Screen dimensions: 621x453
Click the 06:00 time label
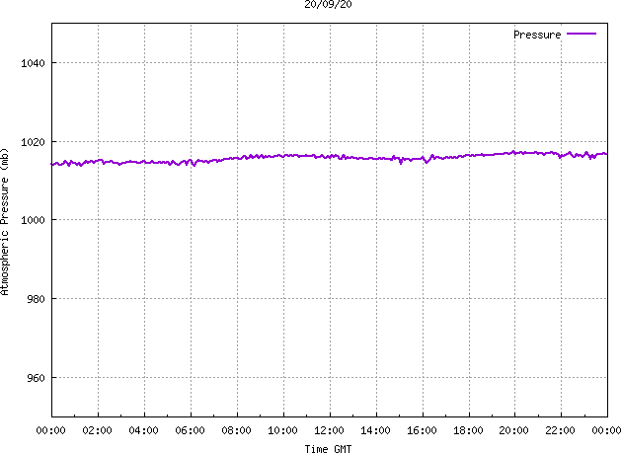pyautogui.click(x=190, y=430)
